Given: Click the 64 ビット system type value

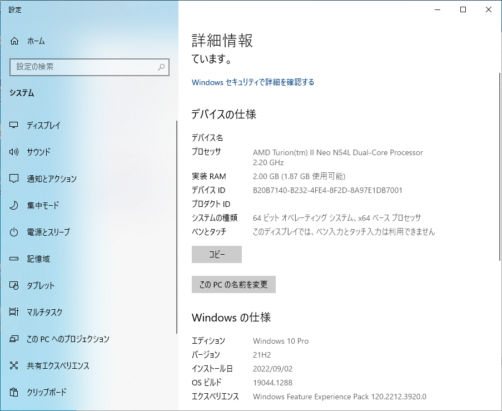Looking at the screenshot, I should [x=337, y=218].
